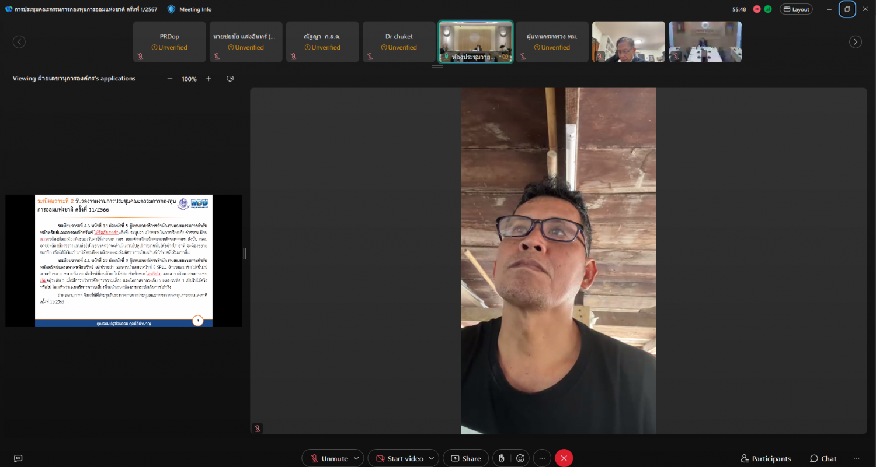Click the thumbnail strip collapse handle

click(x=437, y=67)
